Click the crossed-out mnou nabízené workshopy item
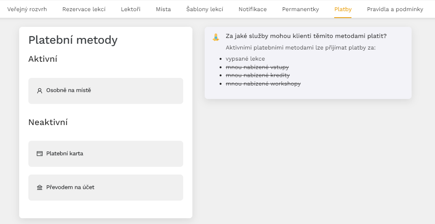The height and width of the screenshot is (224, 435). [x=263, y=84]
